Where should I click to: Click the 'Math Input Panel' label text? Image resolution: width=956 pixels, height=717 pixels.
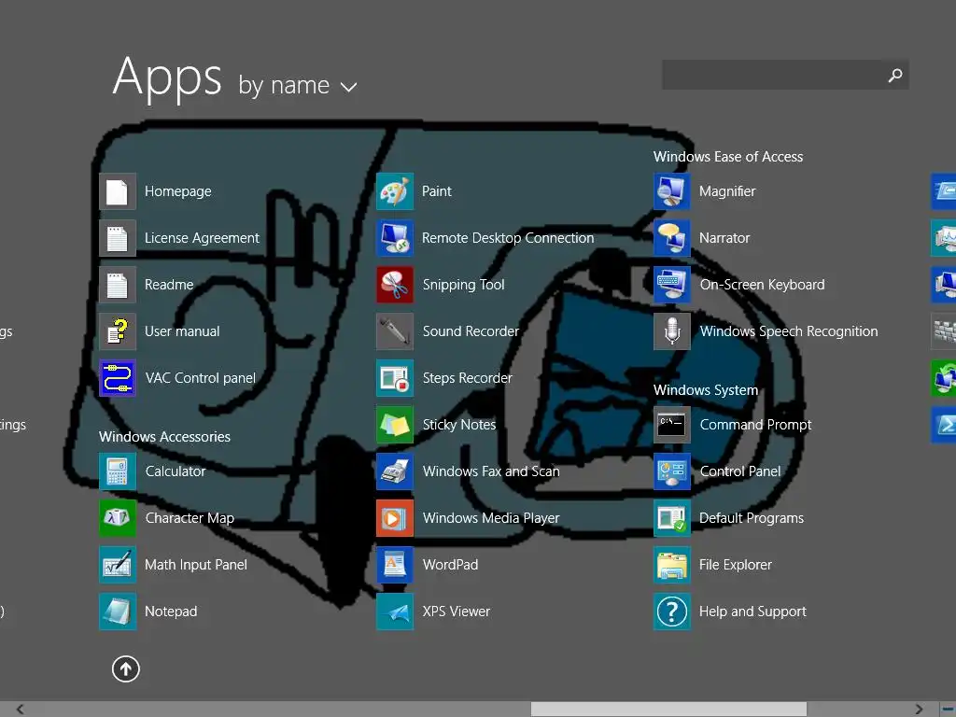click(196, 565)
